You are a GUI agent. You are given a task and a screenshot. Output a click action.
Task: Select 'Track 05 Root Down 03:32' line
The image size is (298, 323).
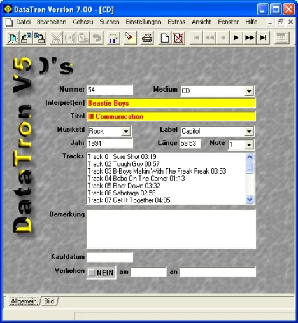point(124,186)
